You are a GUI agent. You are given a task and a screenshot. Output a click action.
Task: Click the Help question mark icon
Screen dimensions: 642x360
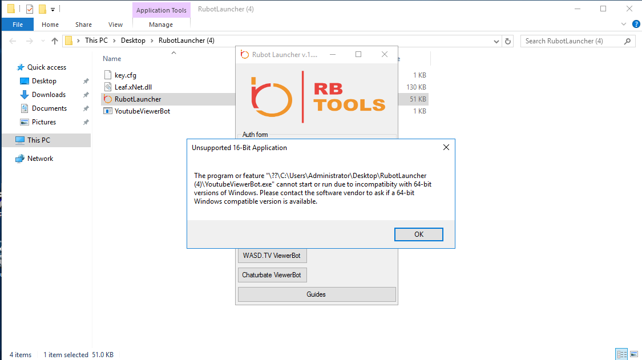(635, 25)
